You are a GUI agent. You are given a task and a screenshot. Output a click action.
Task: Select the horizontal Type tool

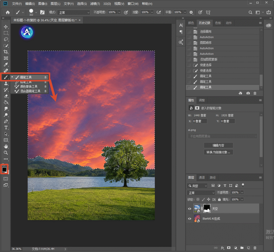(6, 127)
